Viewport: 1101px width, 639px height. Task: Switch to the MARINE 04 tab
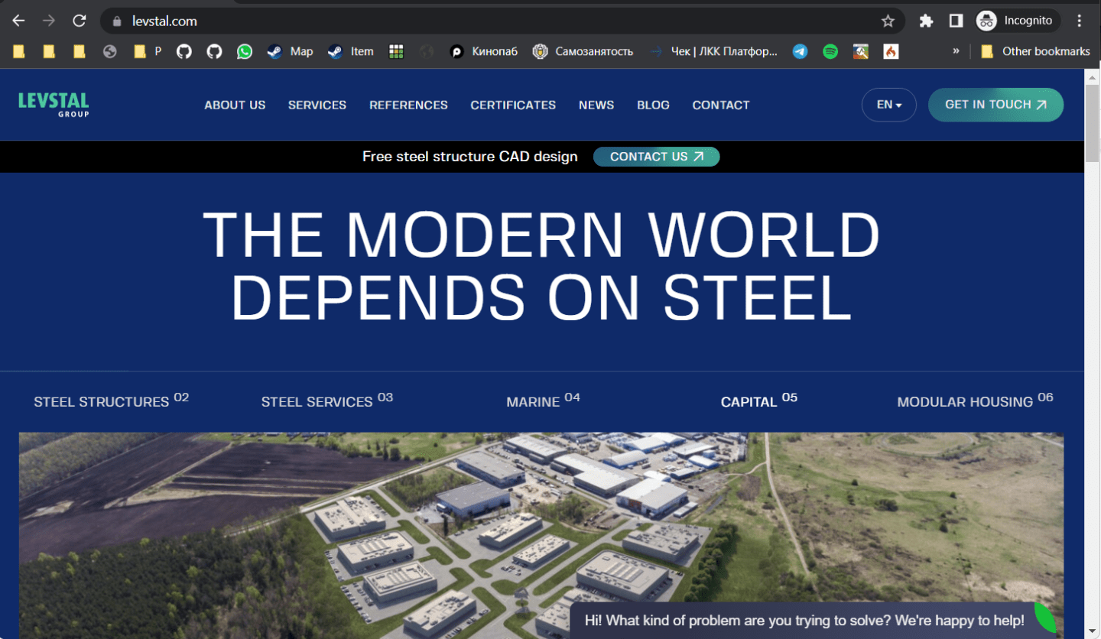(x=542, y=401)
